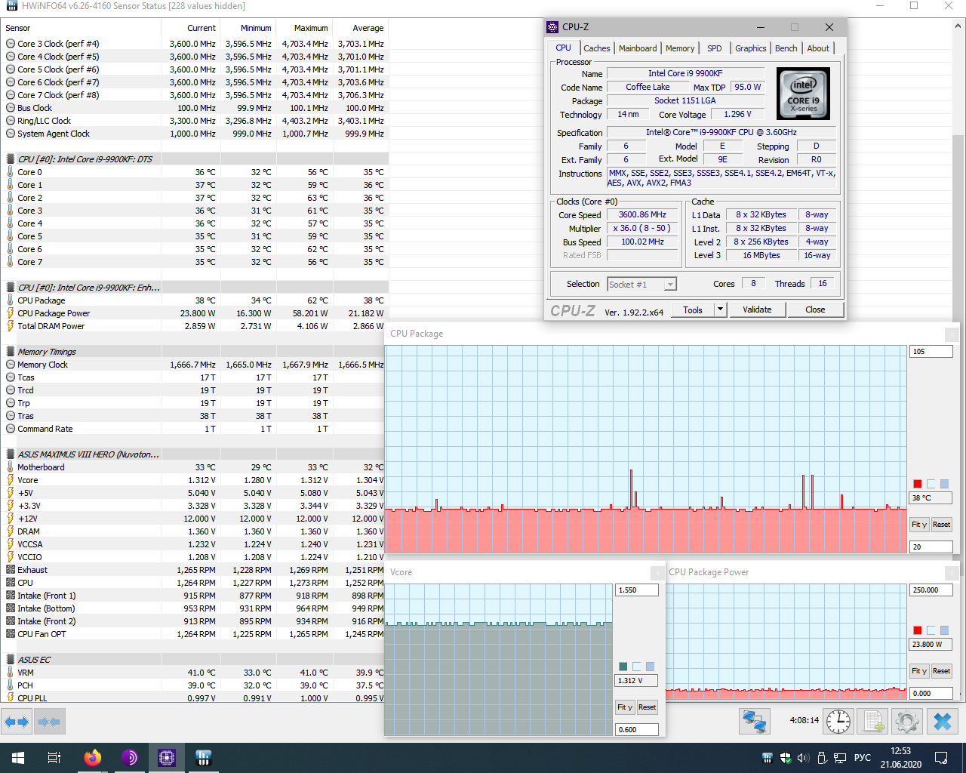Click the Tools button in CPU-Z

point(693,310)
